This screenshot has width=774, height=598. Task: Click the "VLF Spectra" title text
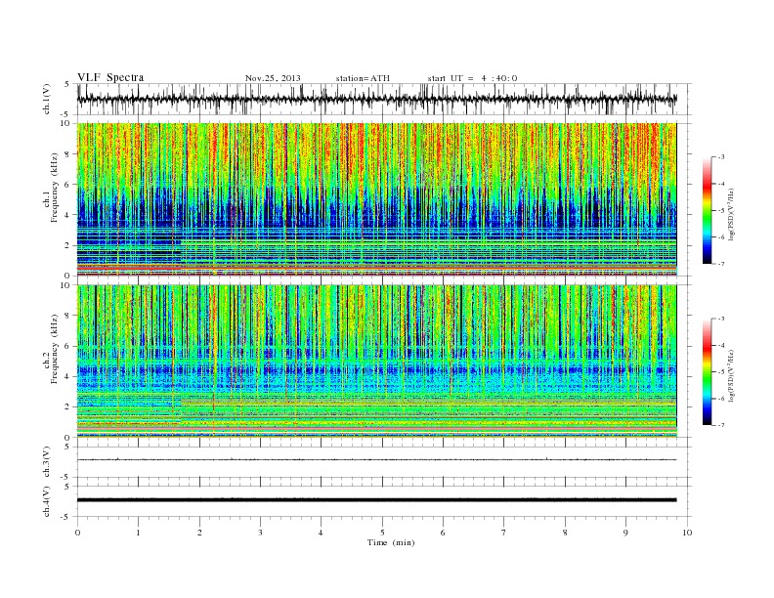(110, 77)
